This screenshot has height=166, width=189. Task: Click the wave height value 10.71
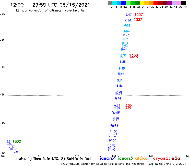click(113, 137)
